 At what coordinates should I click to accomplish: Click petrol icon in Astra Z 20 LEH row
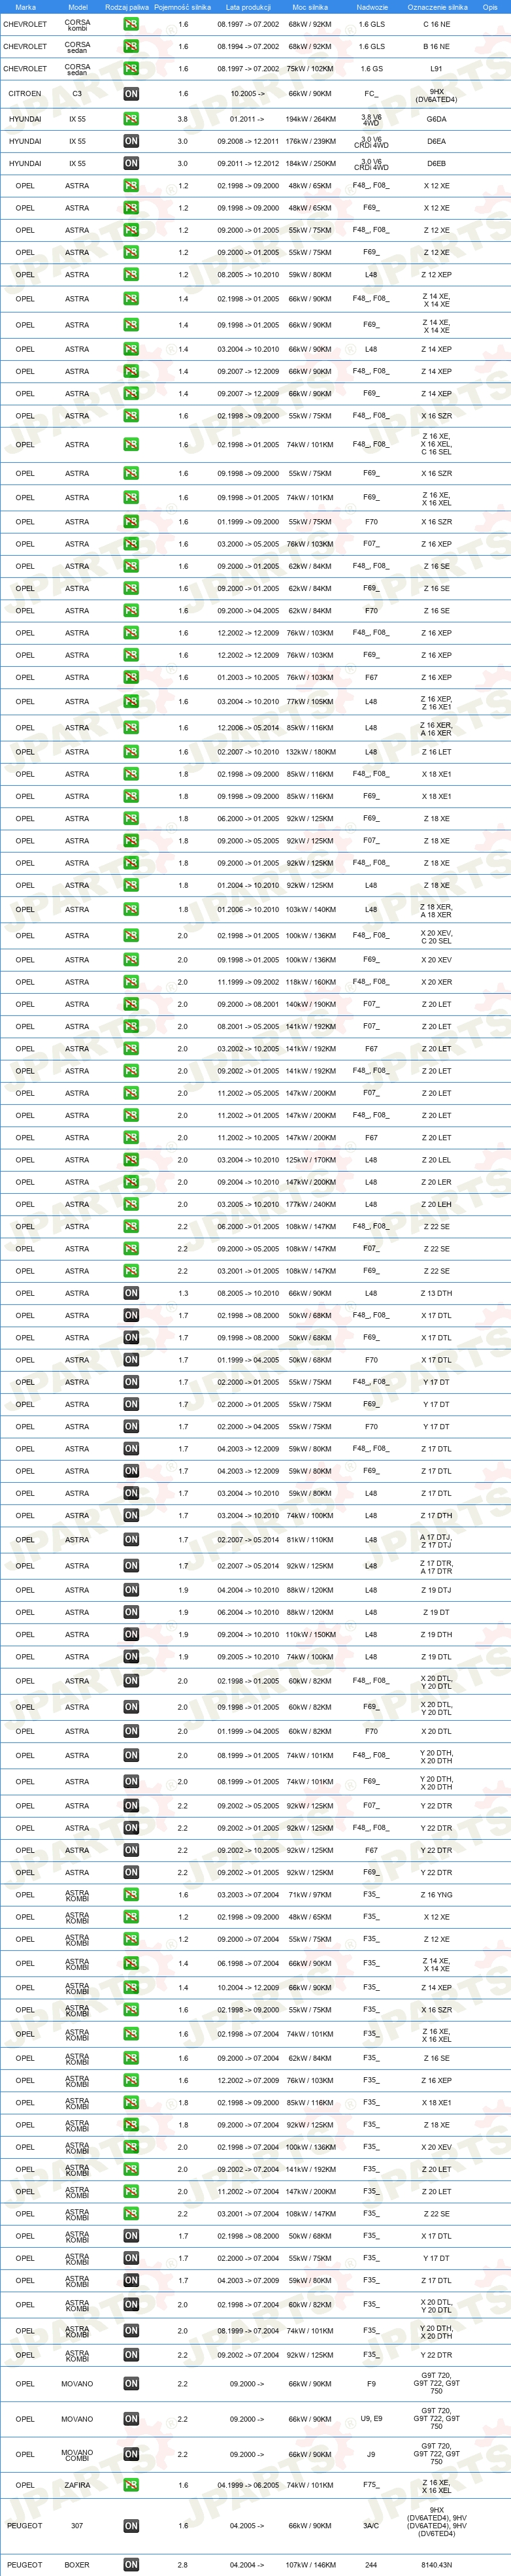131,1204
